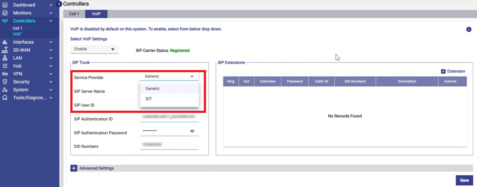Toggle password visibility eye icon
This screenshot has height=187, width=477.
pos(192,131)
